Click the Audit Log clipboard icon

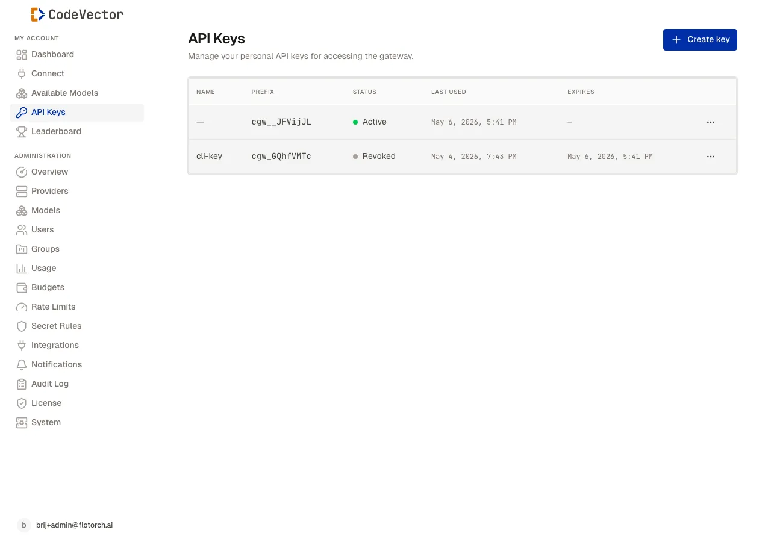22,384
